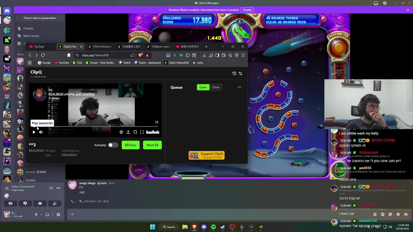This screenshot has height=232, width=413.
Task: Open the Brave Rewards triangle icon
Action: click(x=147, y=55)
